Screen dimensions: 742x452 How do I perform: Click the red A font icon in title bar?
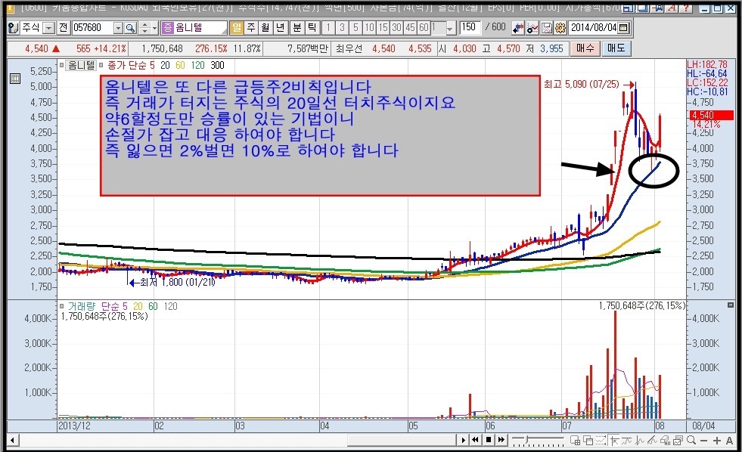click(x=672, y=8)
